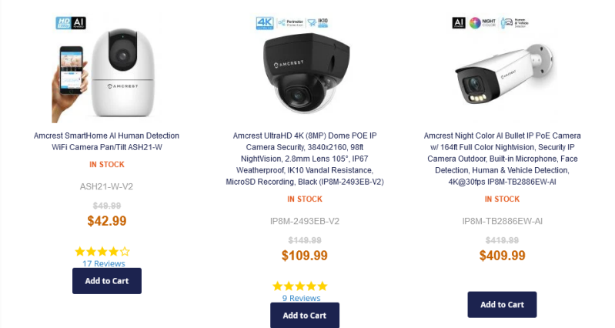Open the black dome camera product image
The image size is (615, 328).
tap(306, 77)
